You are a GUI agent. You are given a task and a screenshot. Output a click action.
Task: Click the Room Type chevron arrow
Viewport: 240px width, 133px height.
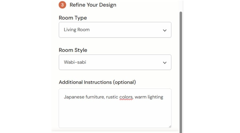165,30
